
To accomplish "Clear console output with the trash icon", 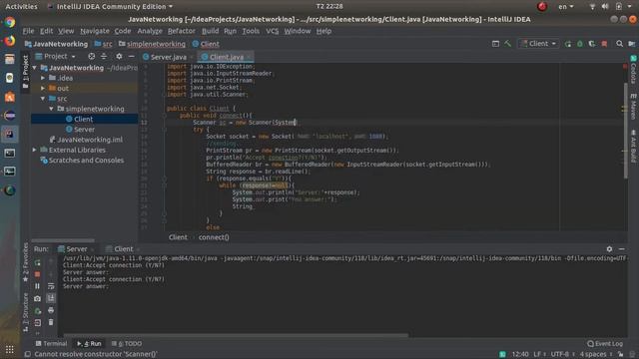I will pyautogui.click(x=51, y=323).
